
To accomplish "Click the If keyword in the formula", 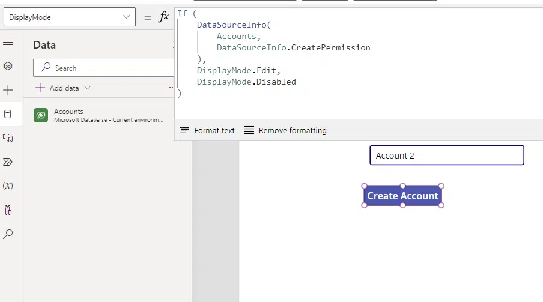I will [182, 13].
